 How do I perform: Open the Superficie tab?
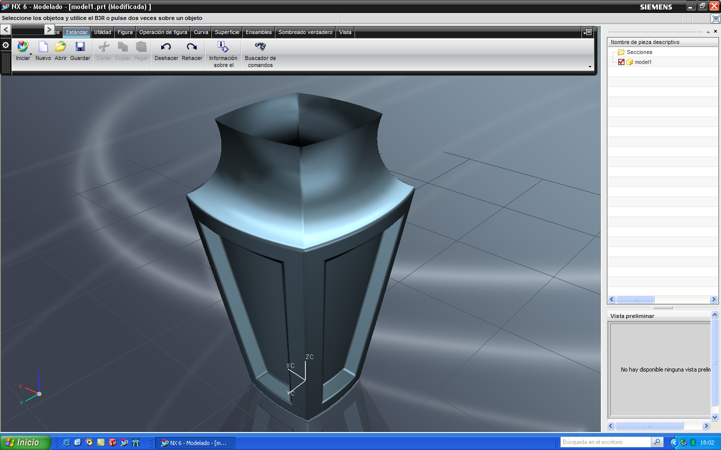(227, 32)
